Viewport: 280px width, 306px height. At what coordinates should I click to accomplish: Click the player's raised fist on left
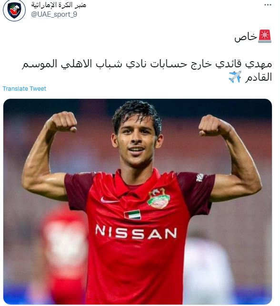[62, 122]
